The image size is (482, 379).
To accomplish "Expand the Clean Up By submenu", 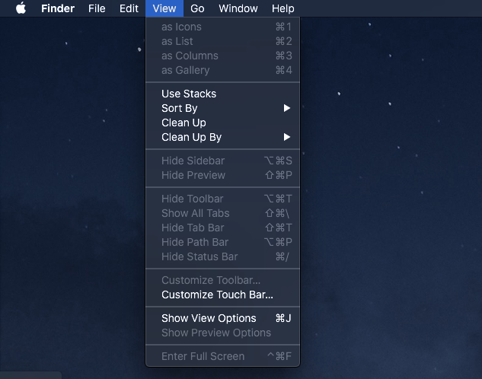I will (x=191, y=137).
